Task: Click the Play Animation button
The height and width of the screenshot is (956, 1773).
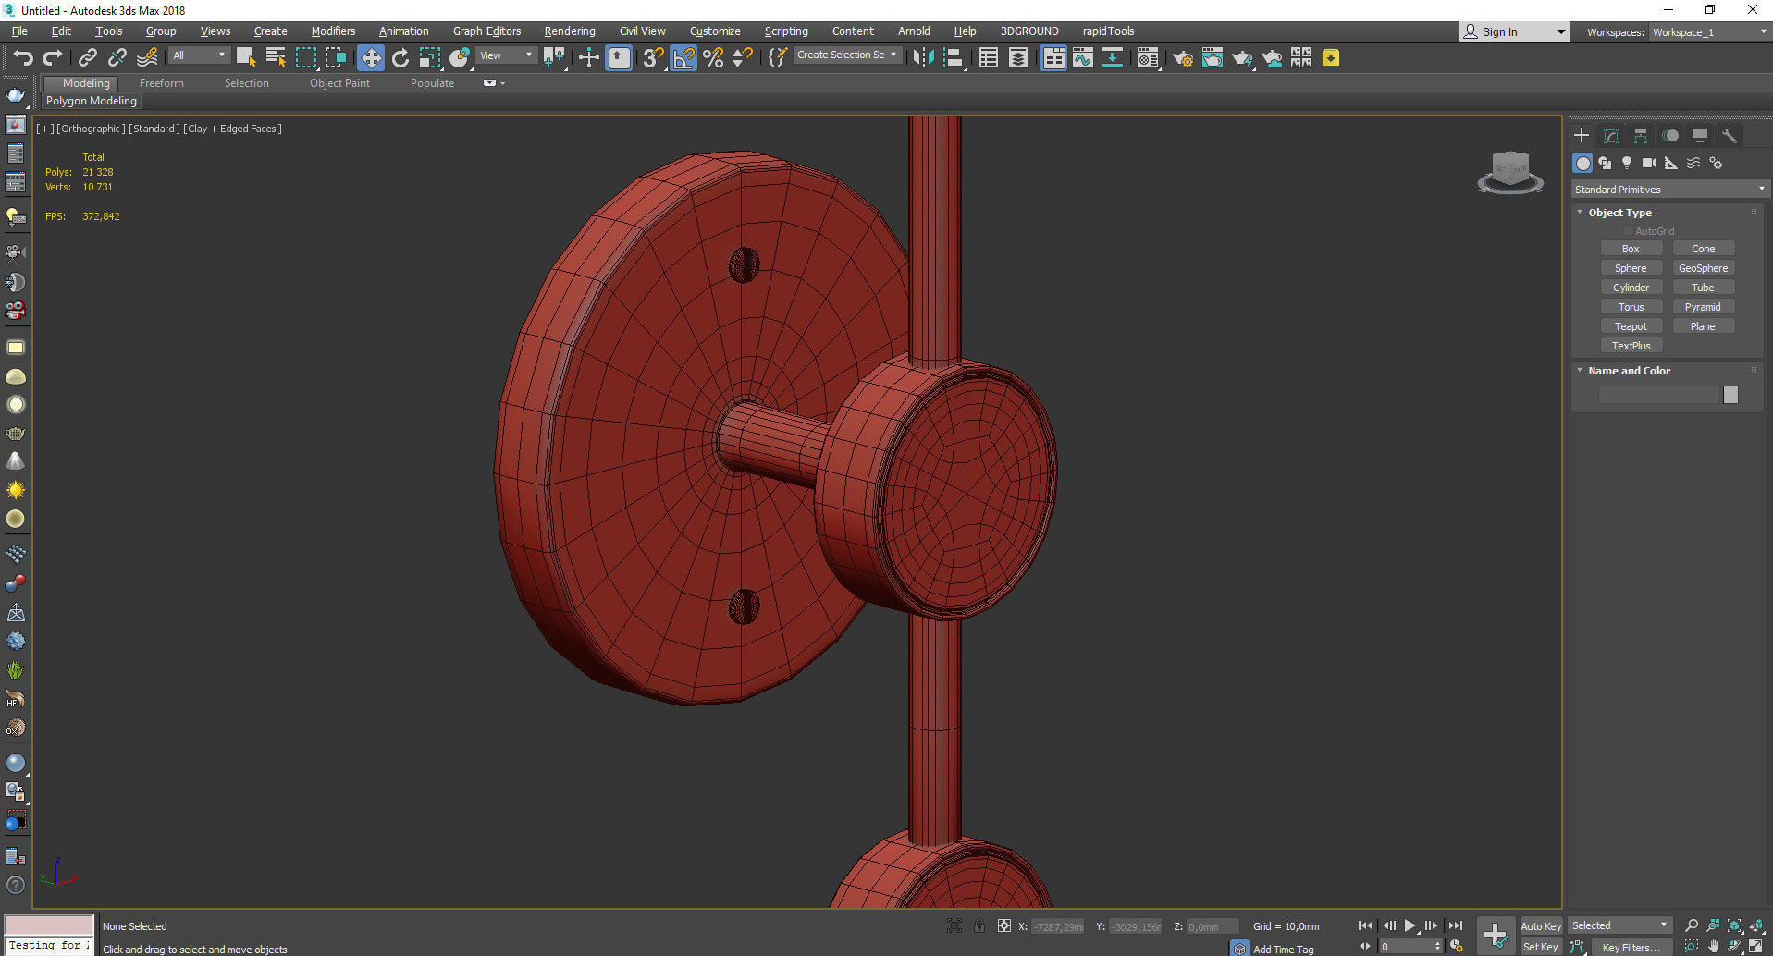Action: point(1410,925)
